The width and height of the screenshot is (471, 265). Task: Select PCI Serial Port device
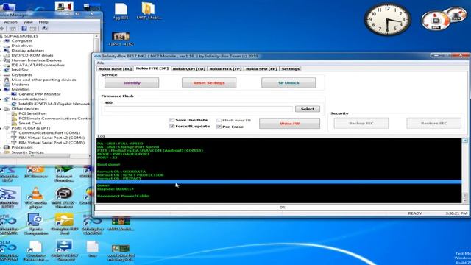(x=32, y=113)
